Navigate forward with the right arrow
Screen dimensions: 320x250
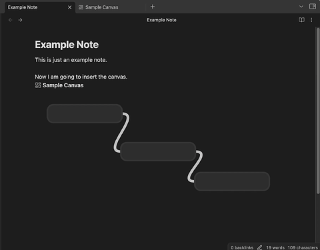point(20,20)
